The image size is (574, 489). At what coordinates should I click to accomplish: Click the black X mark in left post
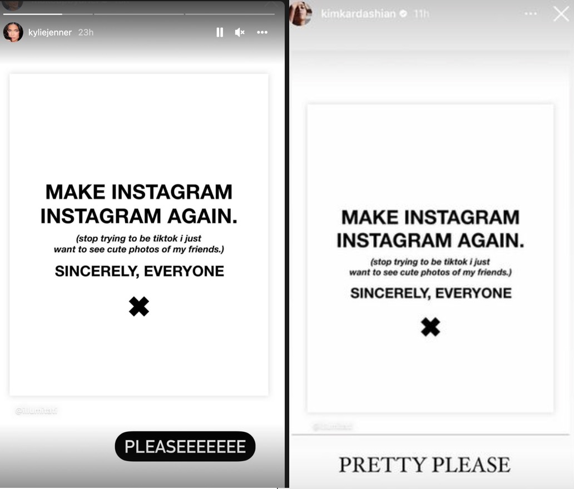coord(139,306)
